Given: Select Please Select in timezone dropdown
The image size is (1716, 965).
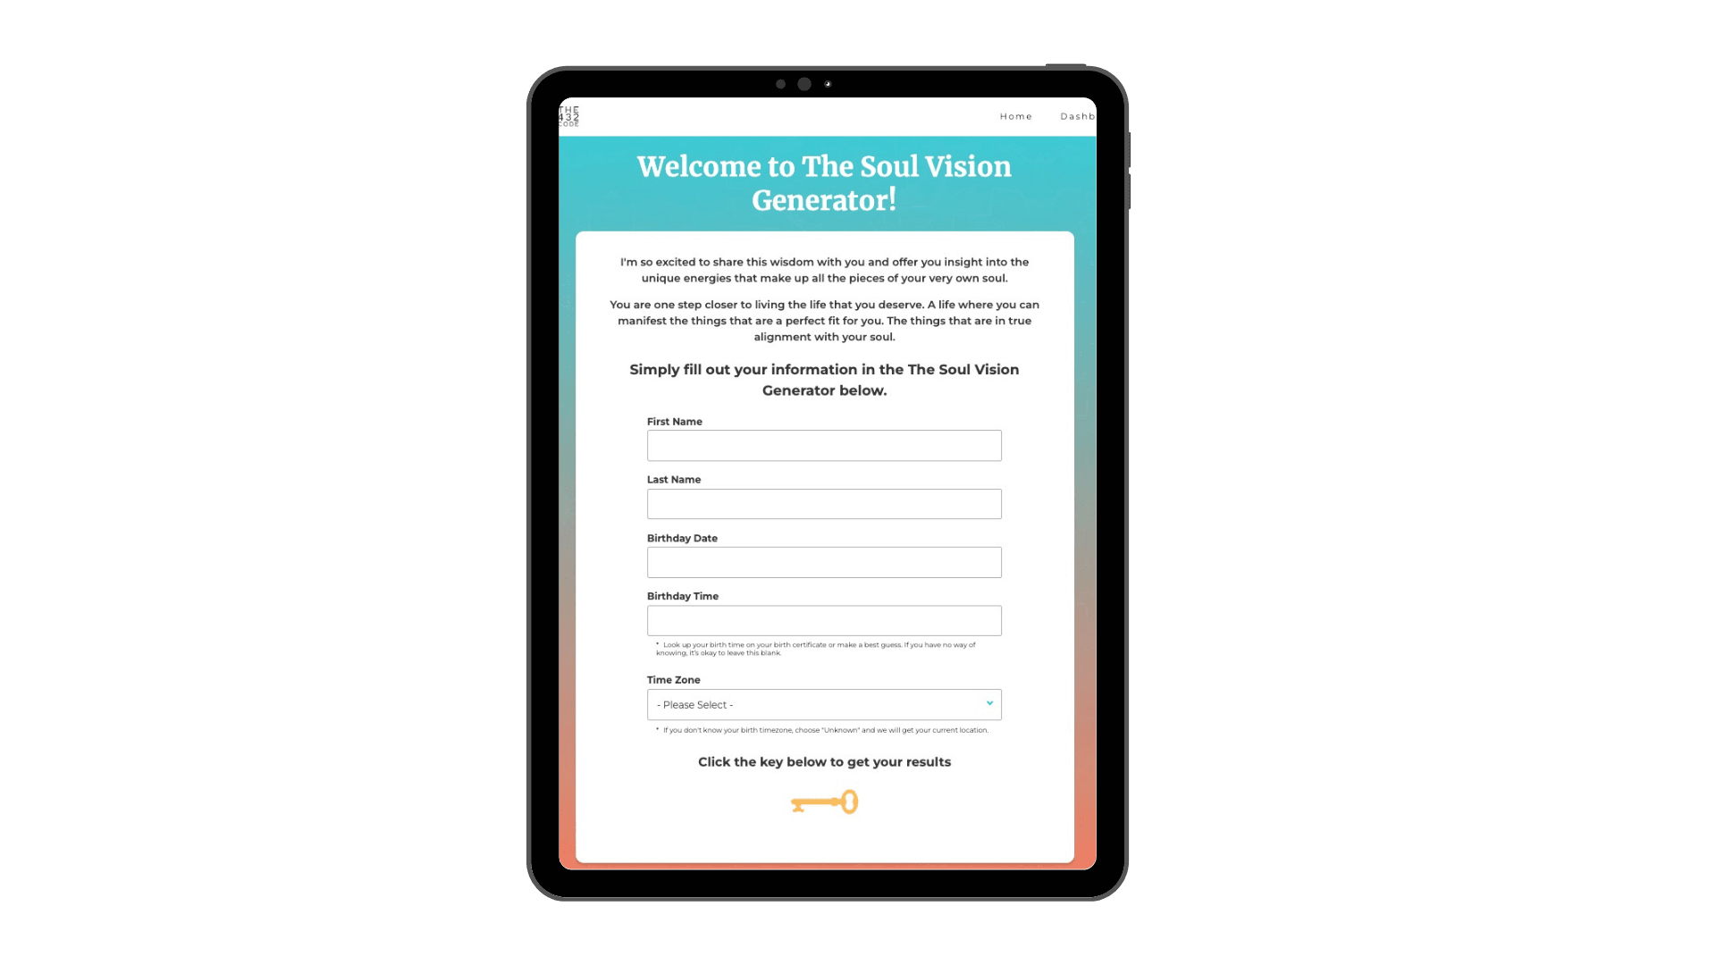Looking at the screenshot, I should click(x=824, y=703).
